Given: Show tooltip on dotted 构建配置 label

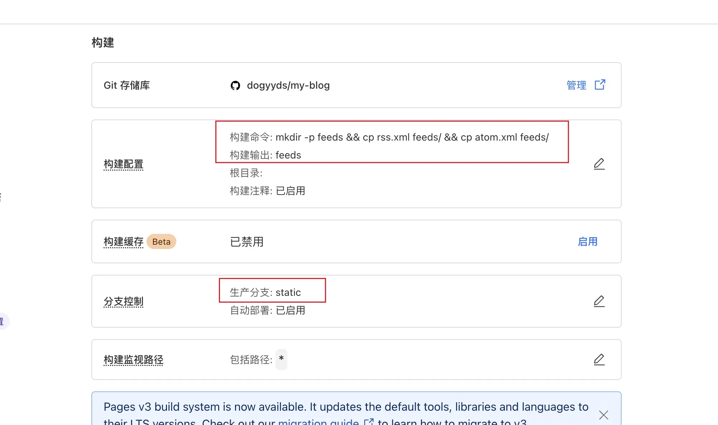Looking at the screenshot, I should point(123,164).
